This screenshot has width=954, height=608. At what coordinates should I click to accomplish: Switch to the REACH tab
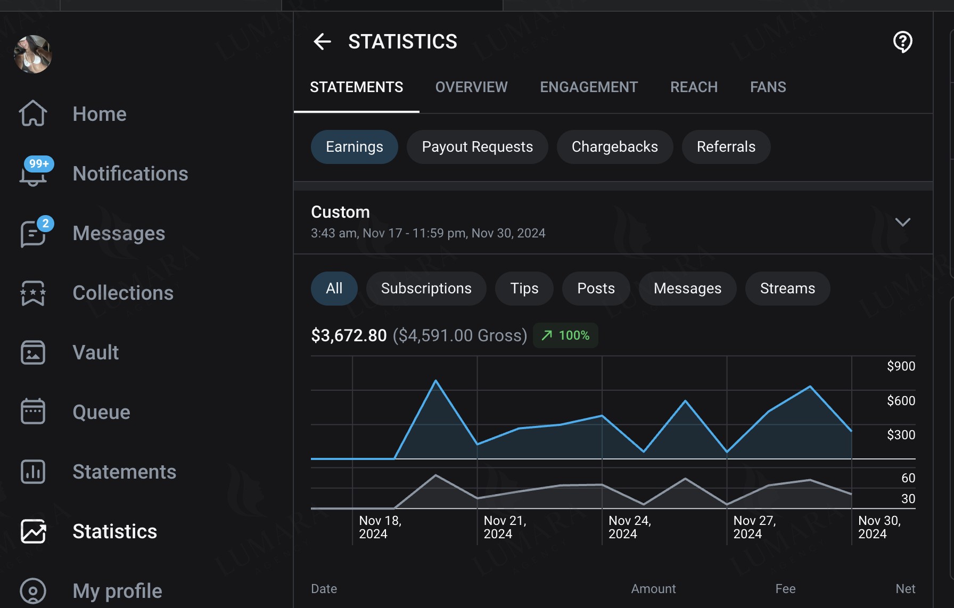click(x=694, y=87)
